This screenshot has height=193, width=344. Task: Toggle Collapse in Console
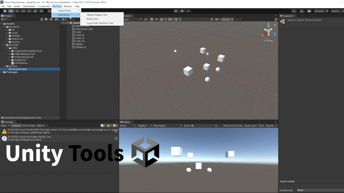[16, 125]
